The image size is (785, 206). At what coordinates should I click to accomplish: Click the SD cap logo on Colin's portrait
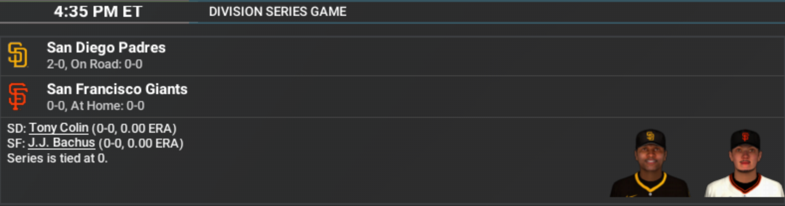click(650, 136)
